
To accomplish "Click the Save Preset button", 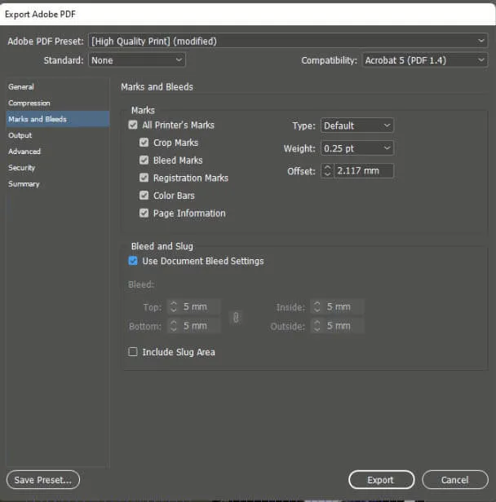I will tap(42, 480).
